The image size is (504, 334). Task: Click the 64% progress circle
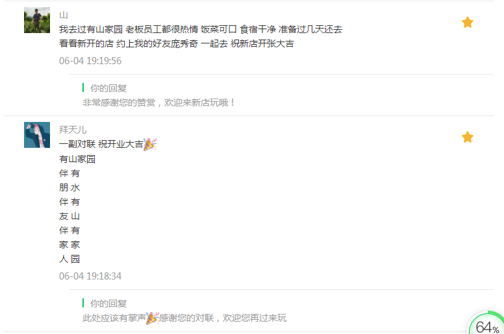[x=486, y=324]
